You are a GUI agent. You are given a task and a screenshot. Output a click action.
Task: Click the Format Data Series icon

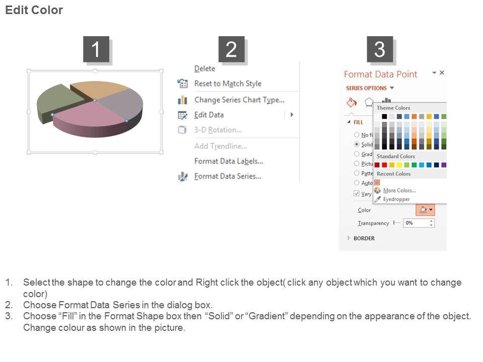(183, 176)
